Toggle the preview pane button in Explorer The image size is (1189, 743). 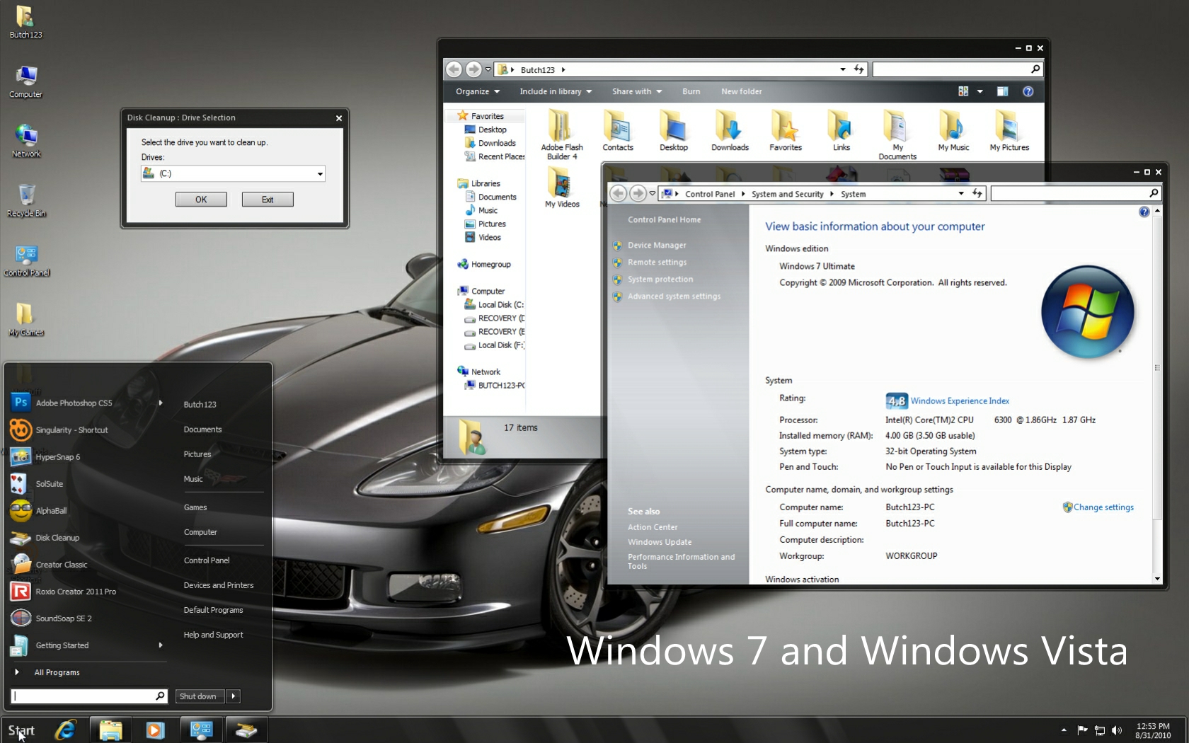(x=1002, y=91)
